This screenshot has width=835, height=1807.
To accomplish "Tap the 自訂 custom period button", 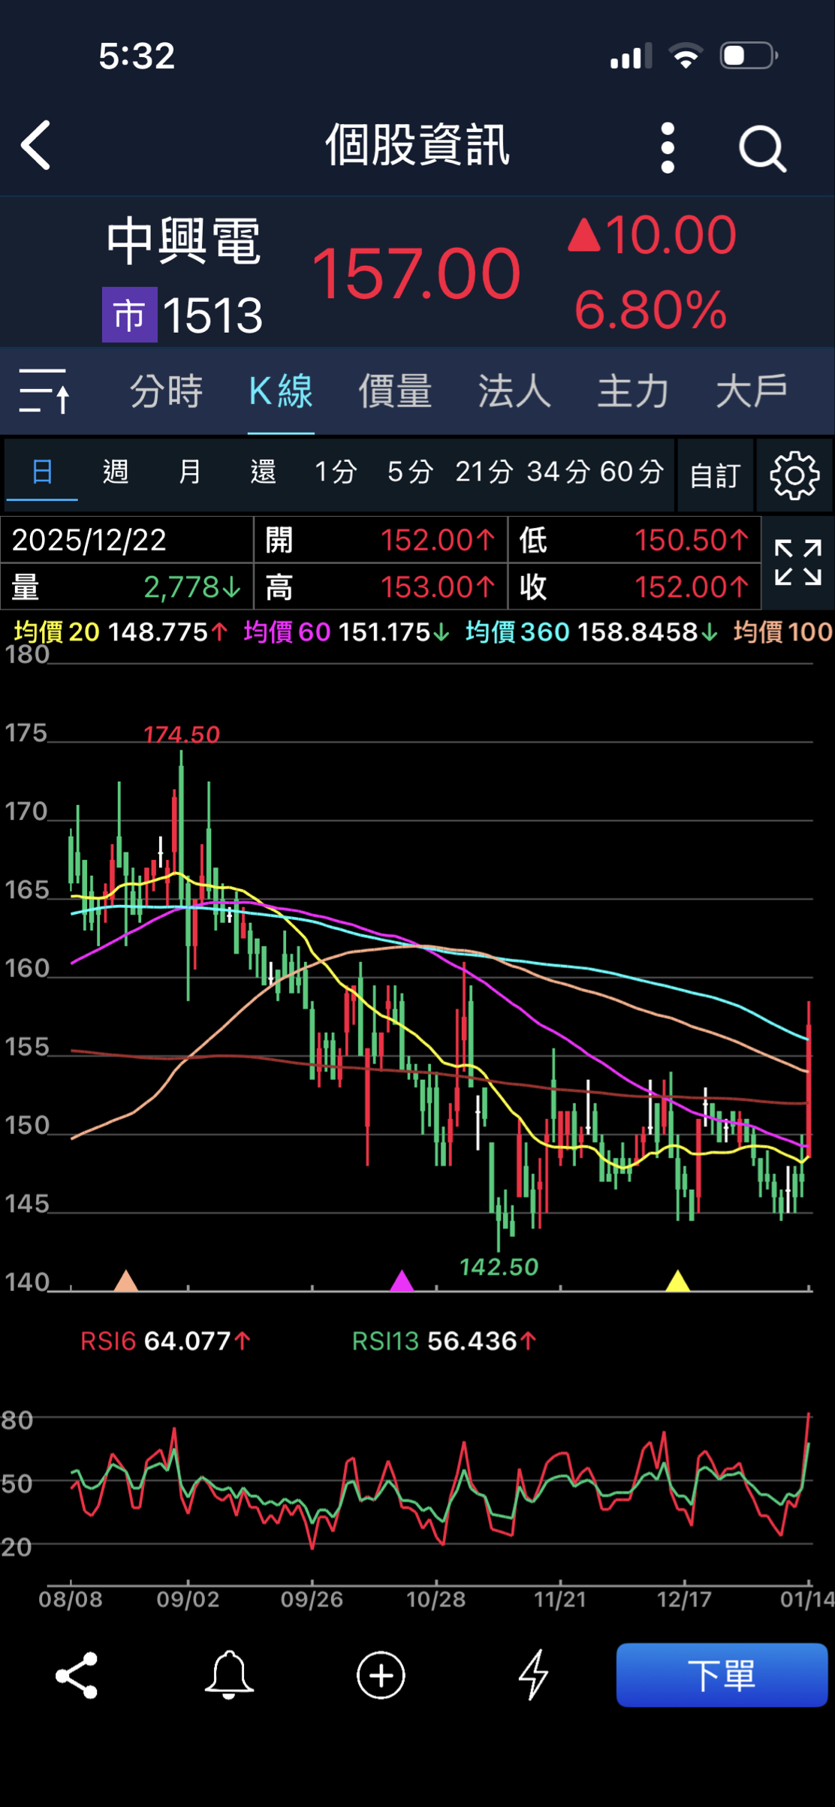I will 715,475.
